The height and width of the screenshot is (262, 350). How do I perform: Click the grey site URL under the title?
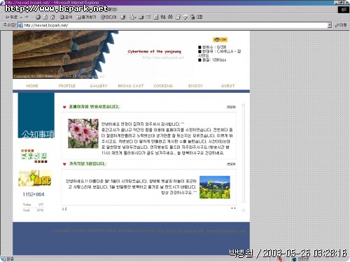tap(163, 57)
